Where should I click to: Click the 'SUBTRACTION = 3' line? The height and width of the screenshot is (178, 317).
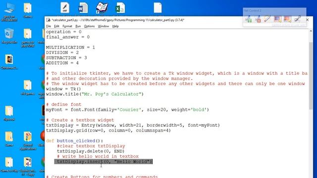tap(66, 58)
